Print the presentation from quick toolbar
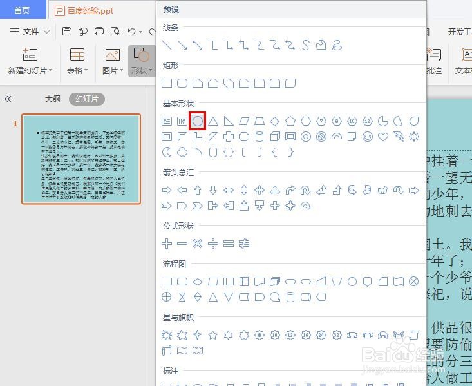 [x=99, y=31]
